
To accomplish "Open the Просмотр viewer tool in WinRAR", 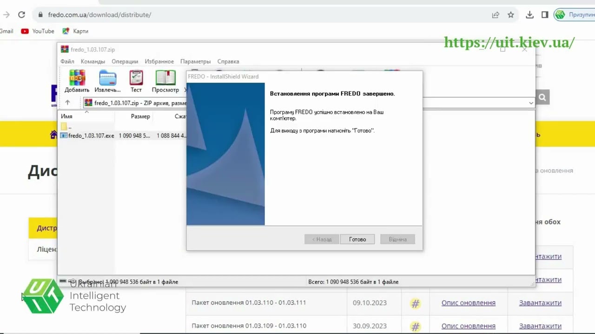I will coord(165,81).
